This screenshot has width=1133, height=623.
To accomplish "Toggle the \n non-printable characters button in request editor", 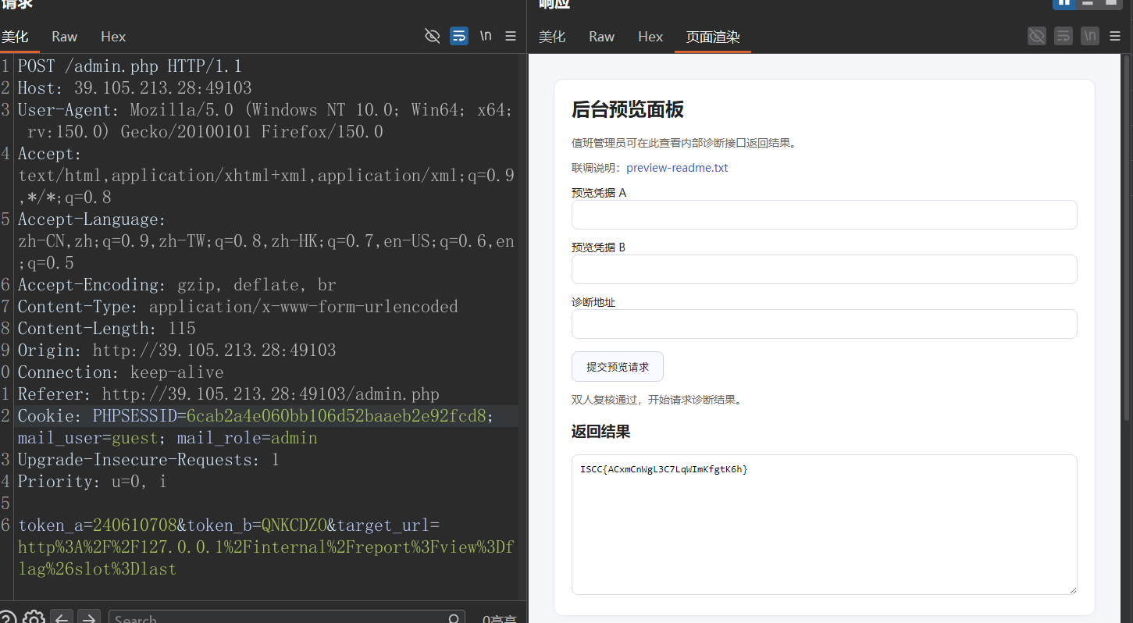I will pos(486,36).
